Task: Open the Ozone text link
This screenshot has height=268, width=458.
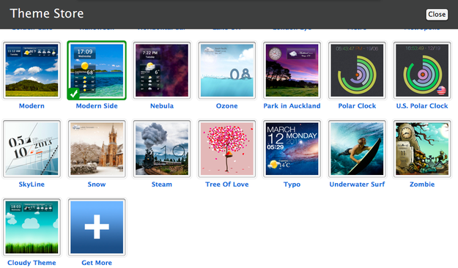Action: point(227,106)
